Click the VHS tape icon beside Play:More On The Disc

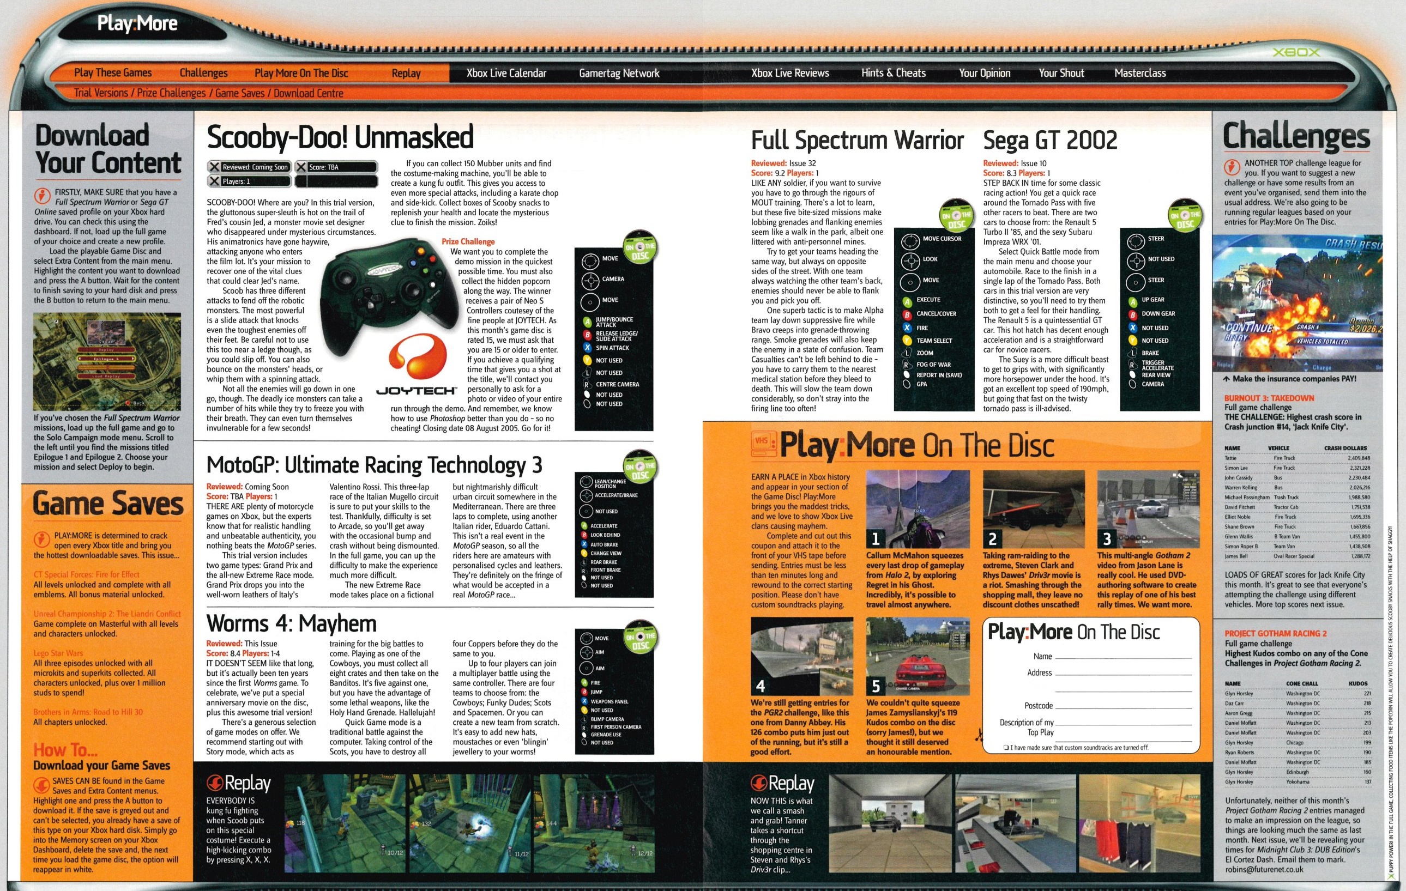tap(763, 444)
